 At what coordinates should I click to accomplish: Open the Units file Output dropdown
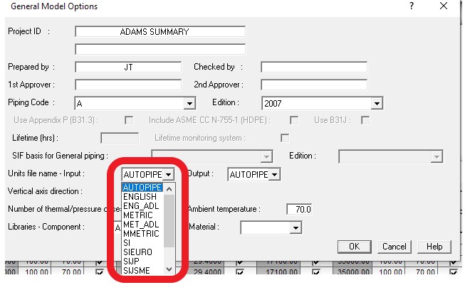[x=274, y=174]
